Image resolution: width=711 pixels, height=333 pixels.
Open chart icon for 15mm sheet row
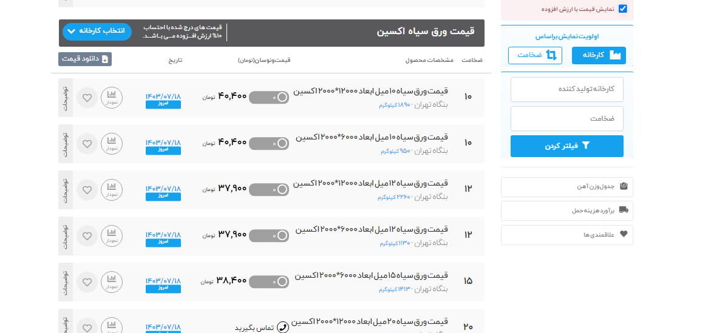(x=111, y=282)
